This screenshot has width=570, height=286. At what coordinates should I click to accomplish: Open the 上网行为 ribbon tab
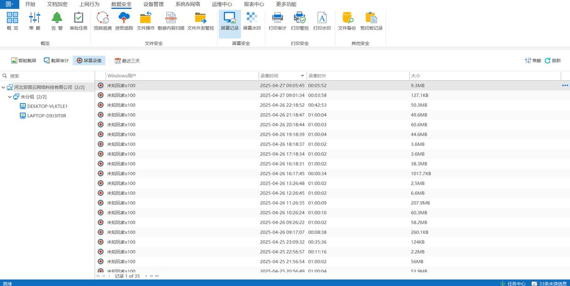(x=89, y=4)
